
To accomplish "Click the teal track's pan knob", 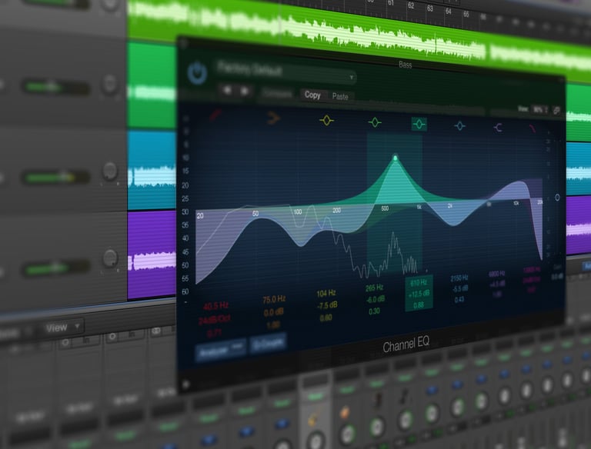I will pos(110,171).
